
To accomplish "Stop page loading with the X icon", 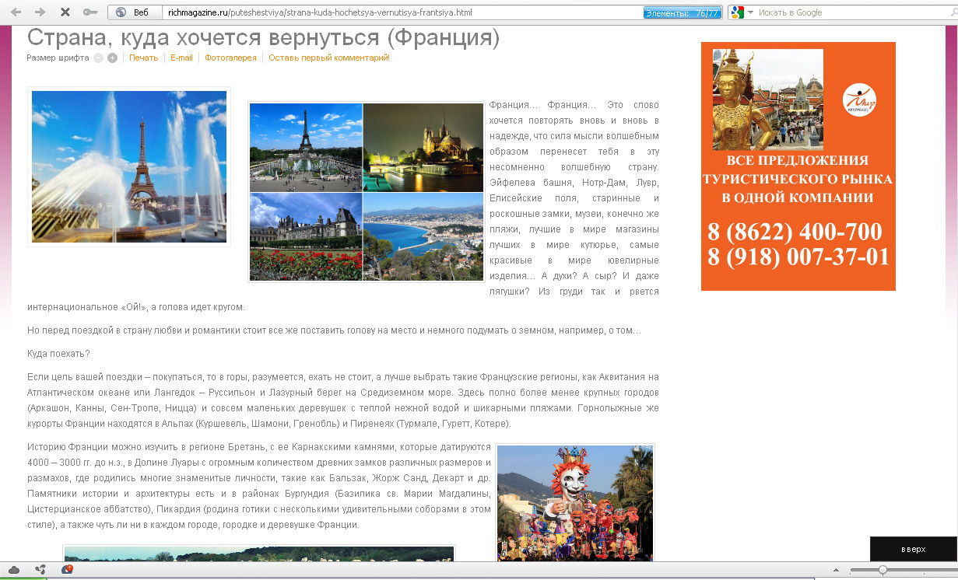I will click(65, 12).
